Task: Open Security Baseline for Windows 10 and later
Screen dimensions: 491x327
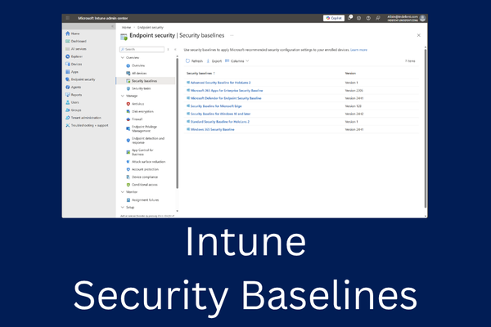Action: click(x=218, y=114)
